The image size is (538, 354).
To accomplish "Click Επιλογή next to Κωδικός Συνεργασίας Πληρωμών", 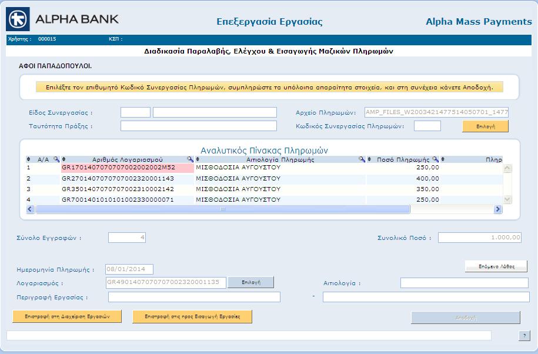I will [x=486, y=126].
